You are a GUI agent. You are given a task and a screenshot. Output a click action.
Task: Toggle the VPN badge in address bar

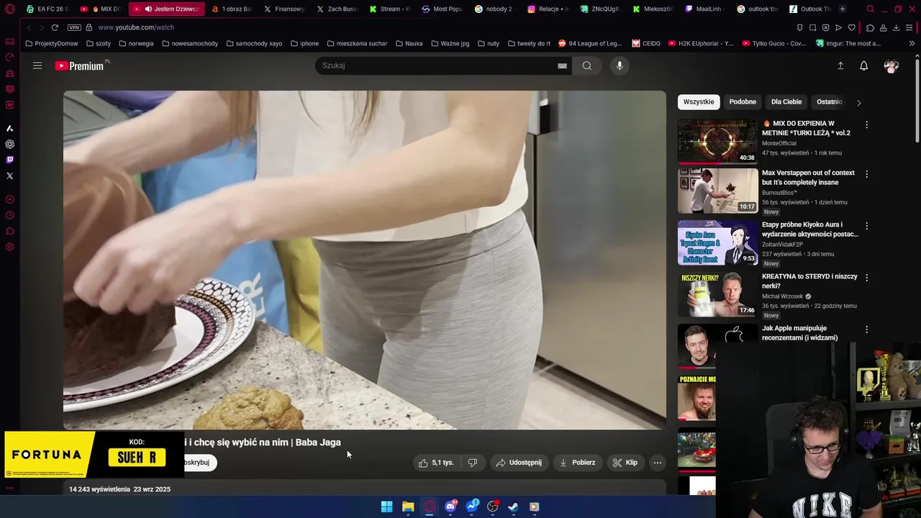click(x=74, y=27)
